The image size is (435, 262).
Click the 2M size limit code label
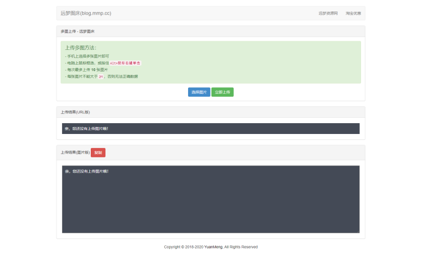coord(101,77)
